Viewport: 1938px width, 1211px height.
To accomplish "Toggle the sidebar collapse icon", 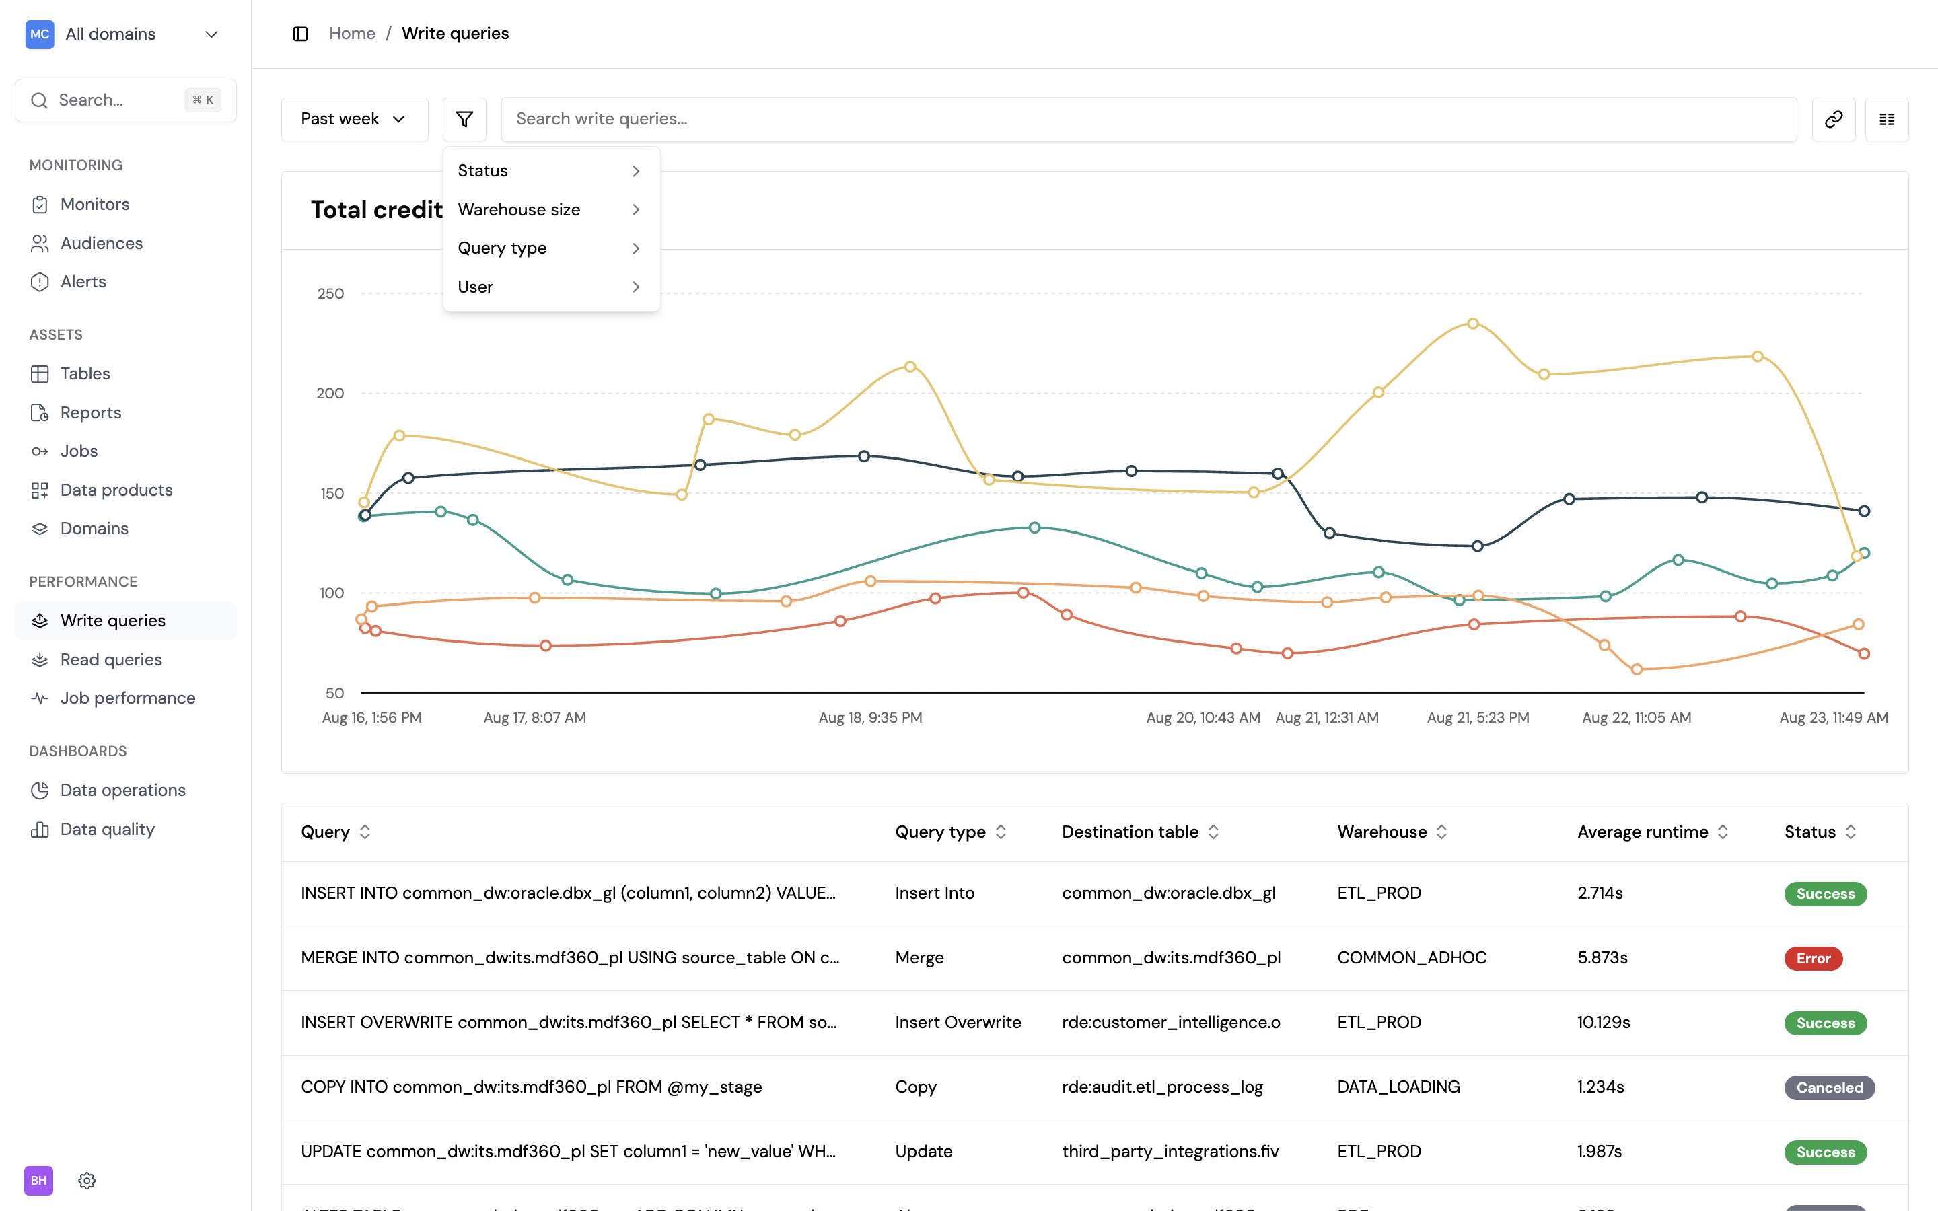I will click(300, 34).
